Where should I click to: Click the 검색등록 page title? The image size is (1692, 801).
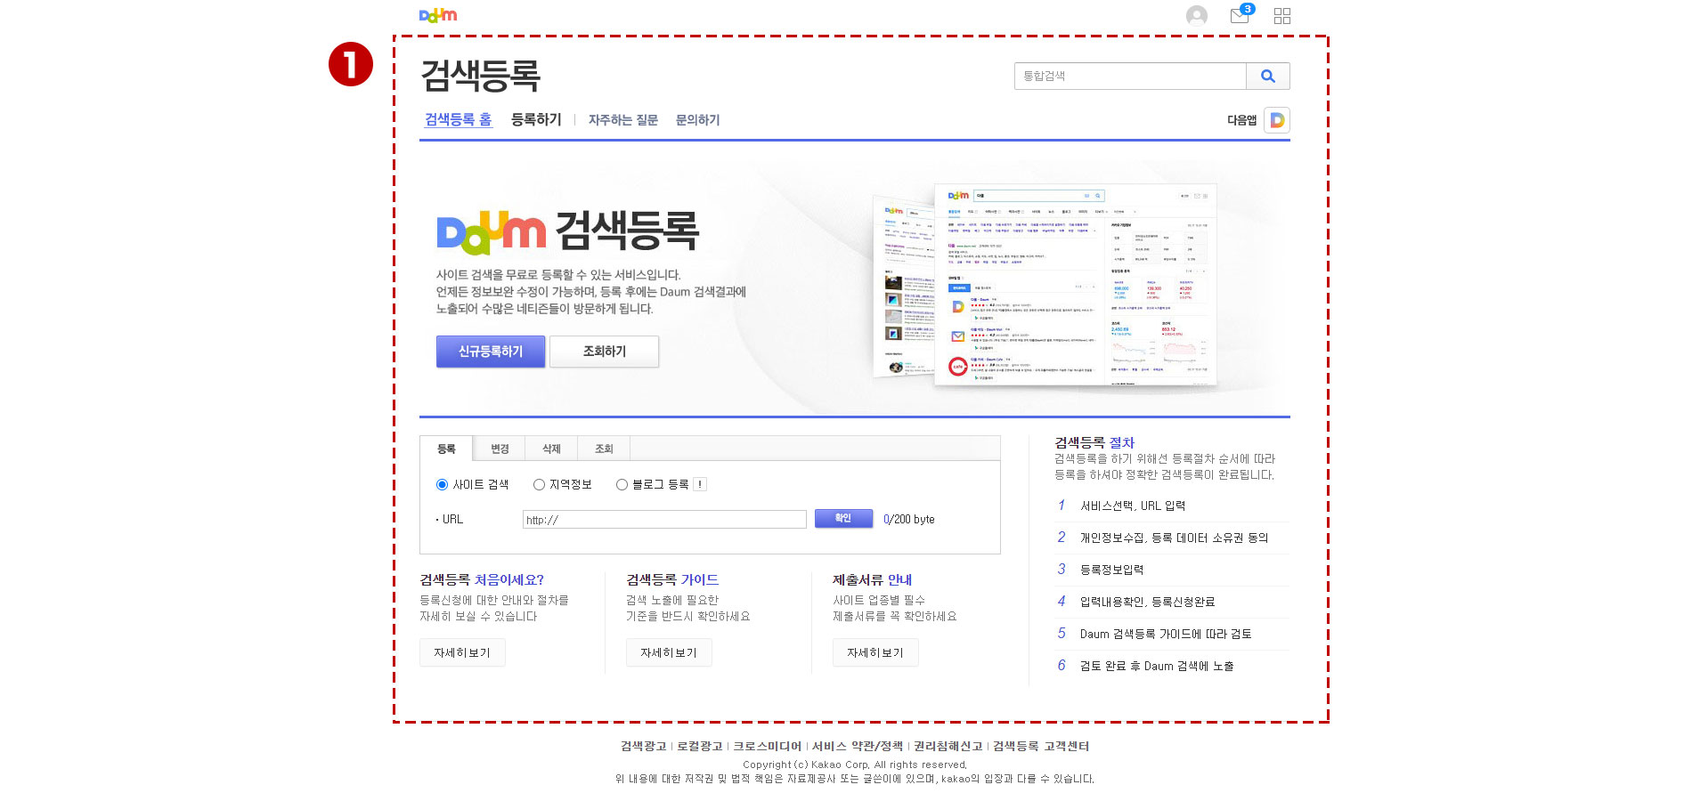pos(480,76)
